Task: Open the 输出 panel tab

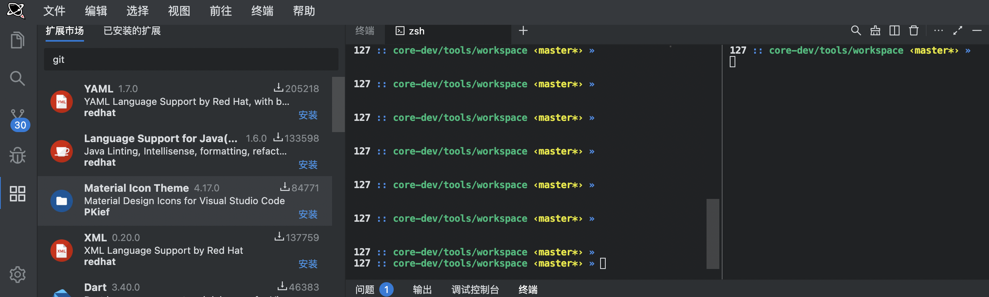Action: coord(422,289)
